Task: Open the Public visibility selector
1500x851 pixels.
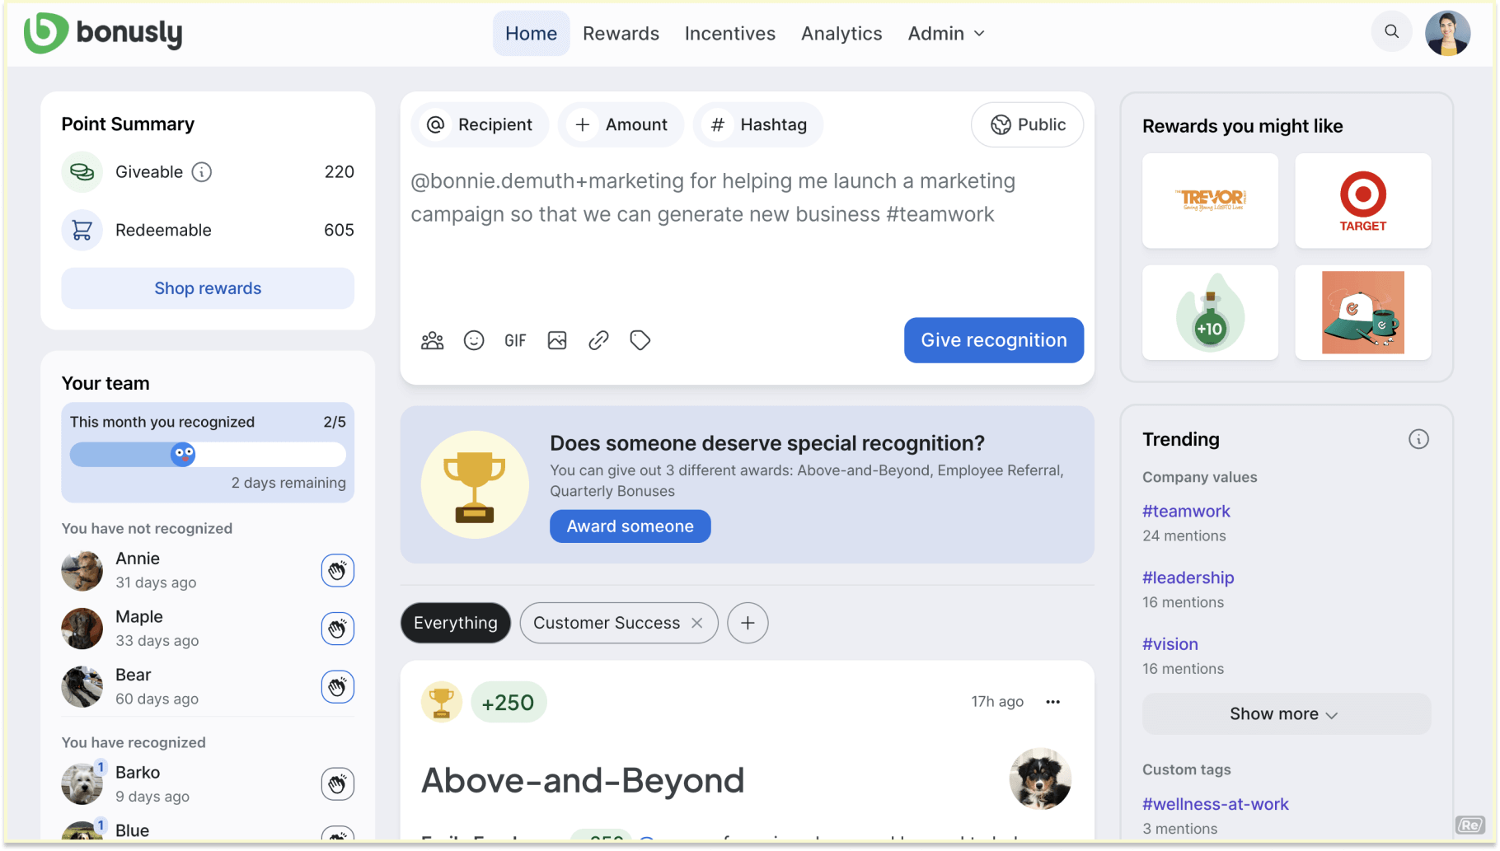Action: 1027,124
